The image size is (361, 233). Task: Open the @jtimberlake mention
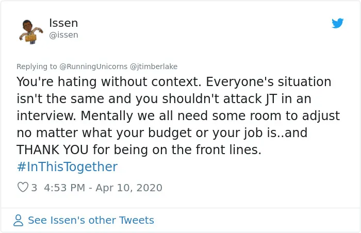(x=154, y=66)
